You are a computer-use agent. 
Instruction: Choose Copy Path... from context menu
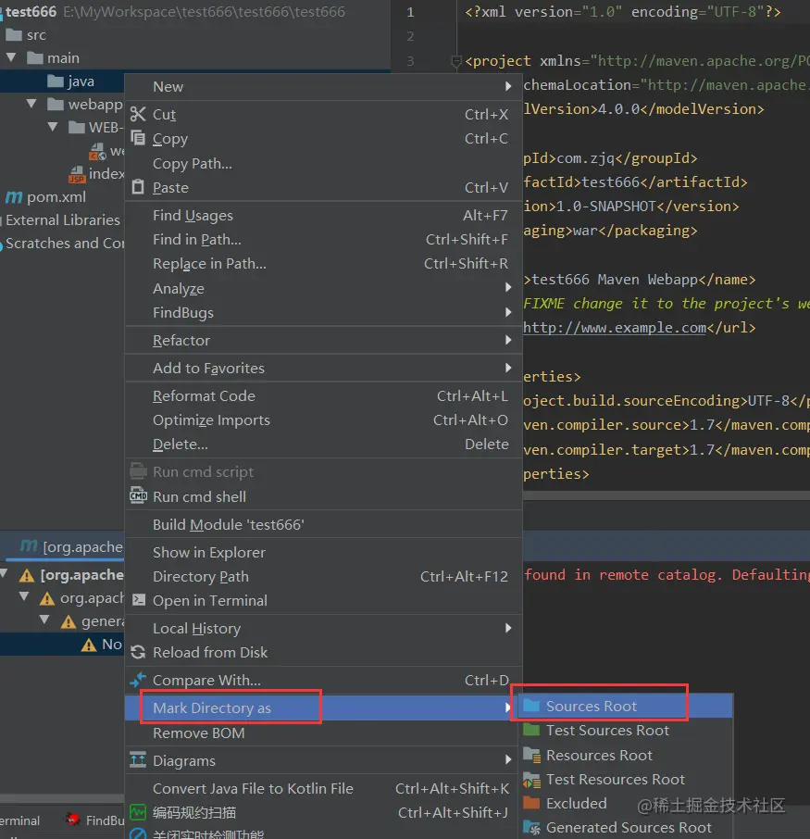(323, 163)
